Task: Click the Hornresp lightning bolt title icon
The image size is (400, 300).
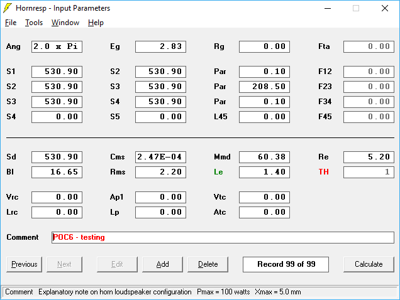Action: click(x=8, y=8)
